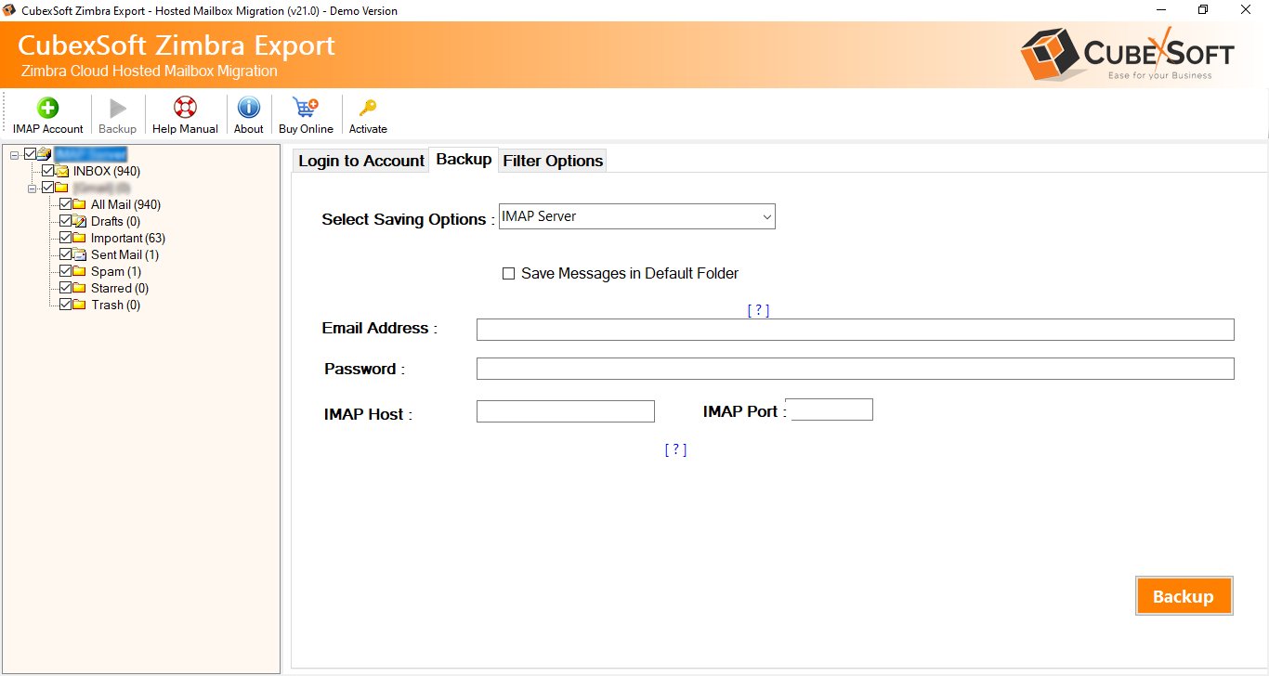Uncheck the root mailbox server checkbox
This screenshot has width=1269, height=676.
31,154
